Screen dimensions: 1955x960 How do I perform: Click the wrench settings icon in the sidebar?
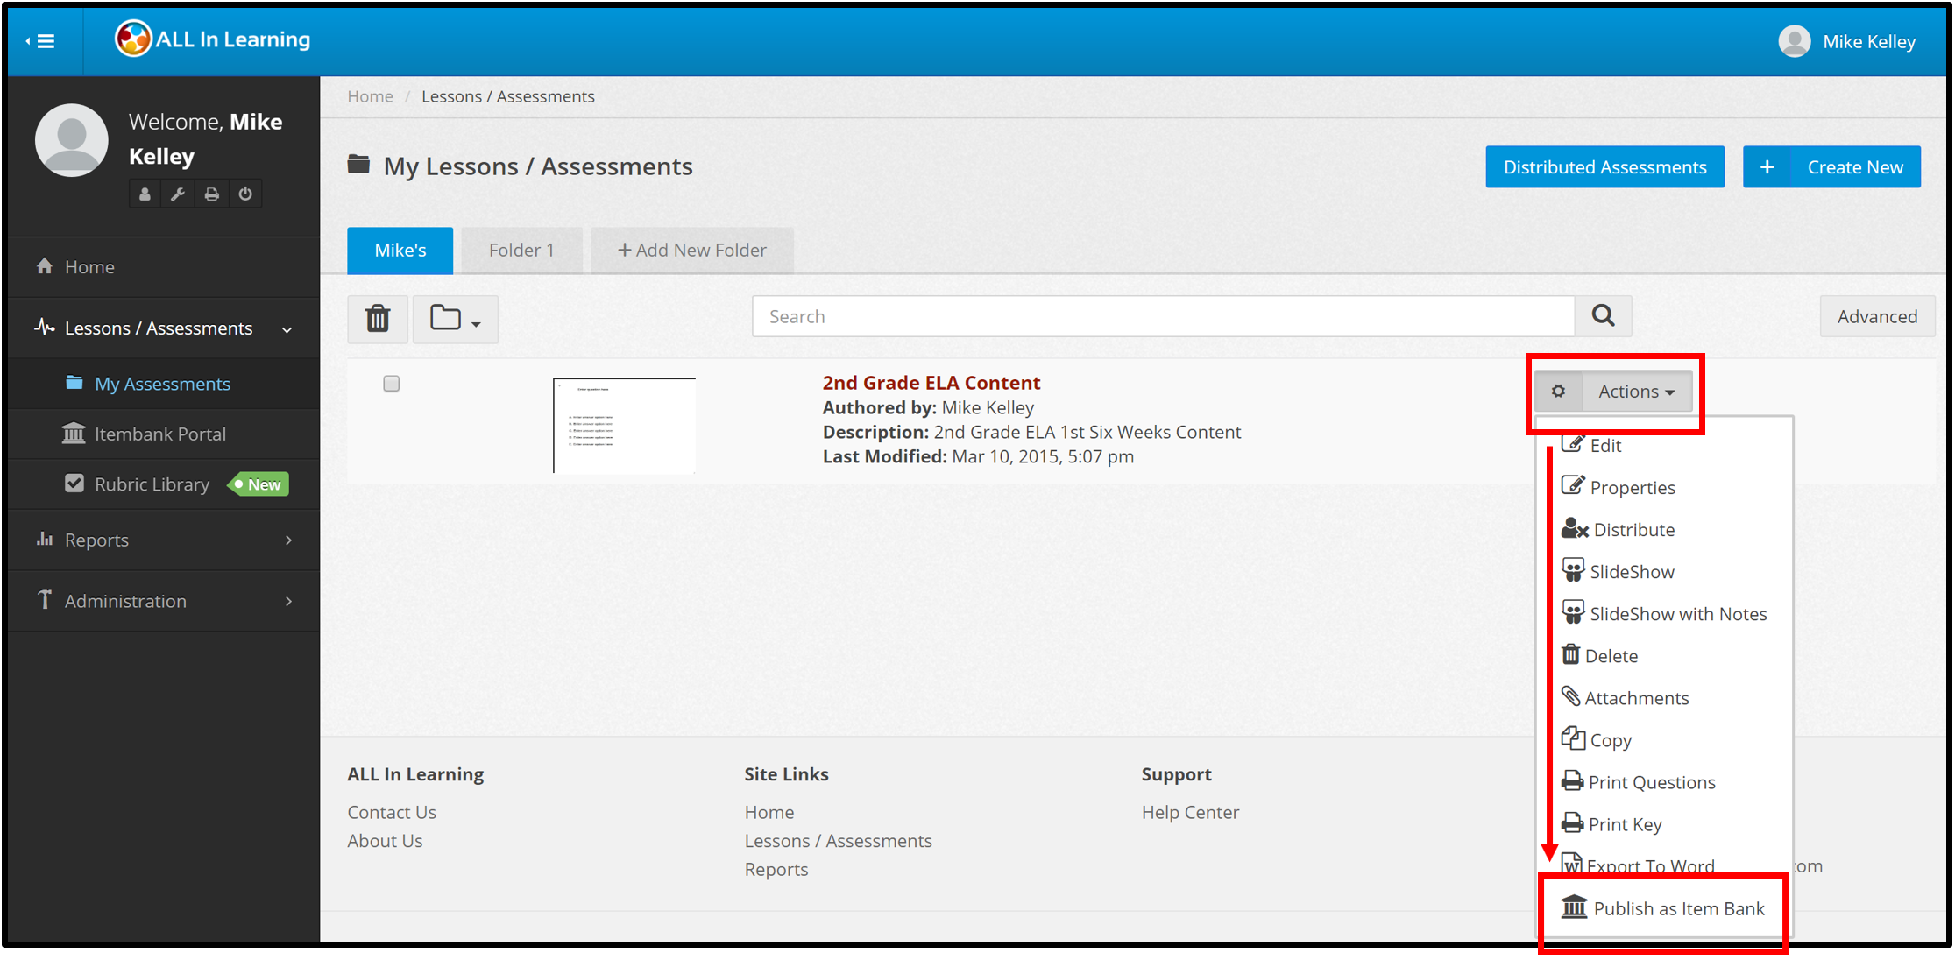[x=178, y=194]
